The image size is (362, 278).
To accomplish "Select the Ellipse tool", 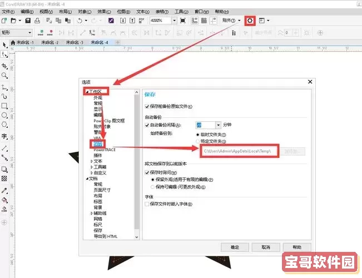I will pos(4,115).
